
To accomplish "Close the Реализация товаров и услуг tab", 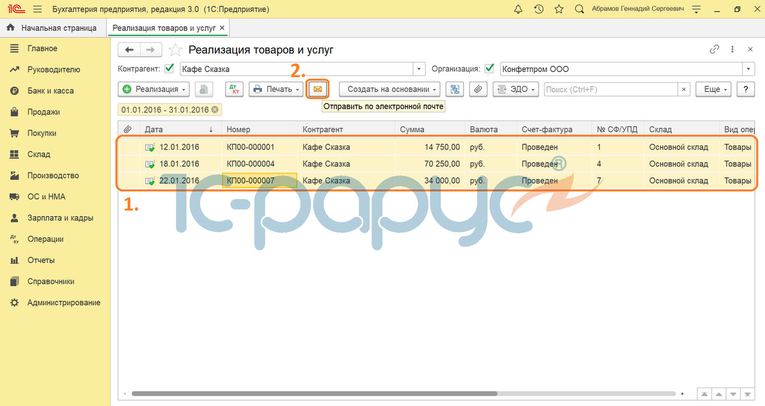I will [222, 28].
